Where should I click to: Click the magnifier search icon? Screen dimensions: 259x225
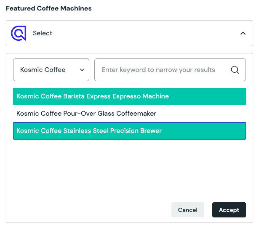235,70
